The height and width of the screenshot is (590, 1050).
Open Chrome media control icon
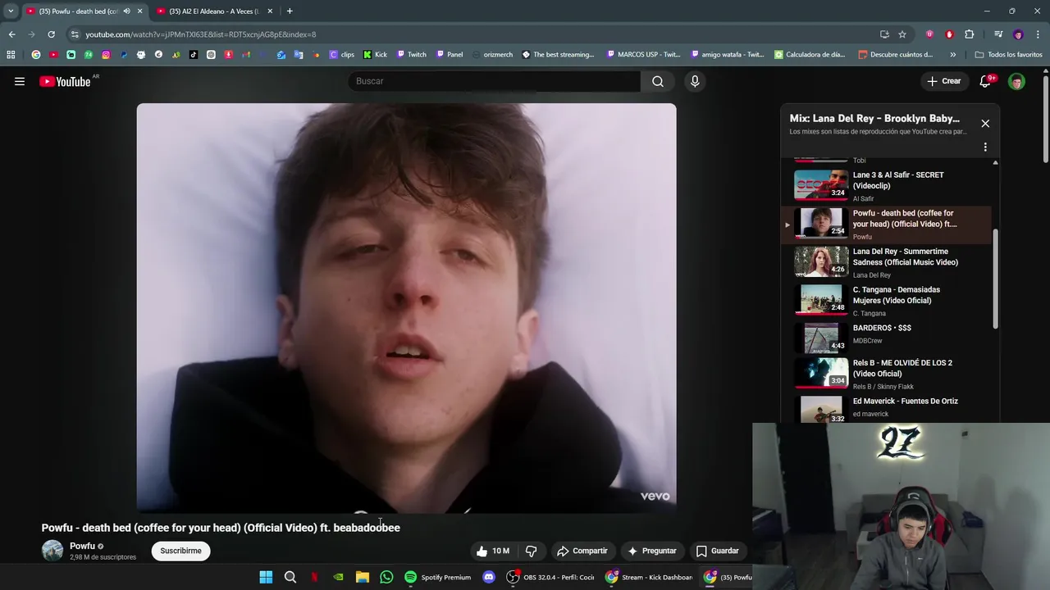(998, 34)
